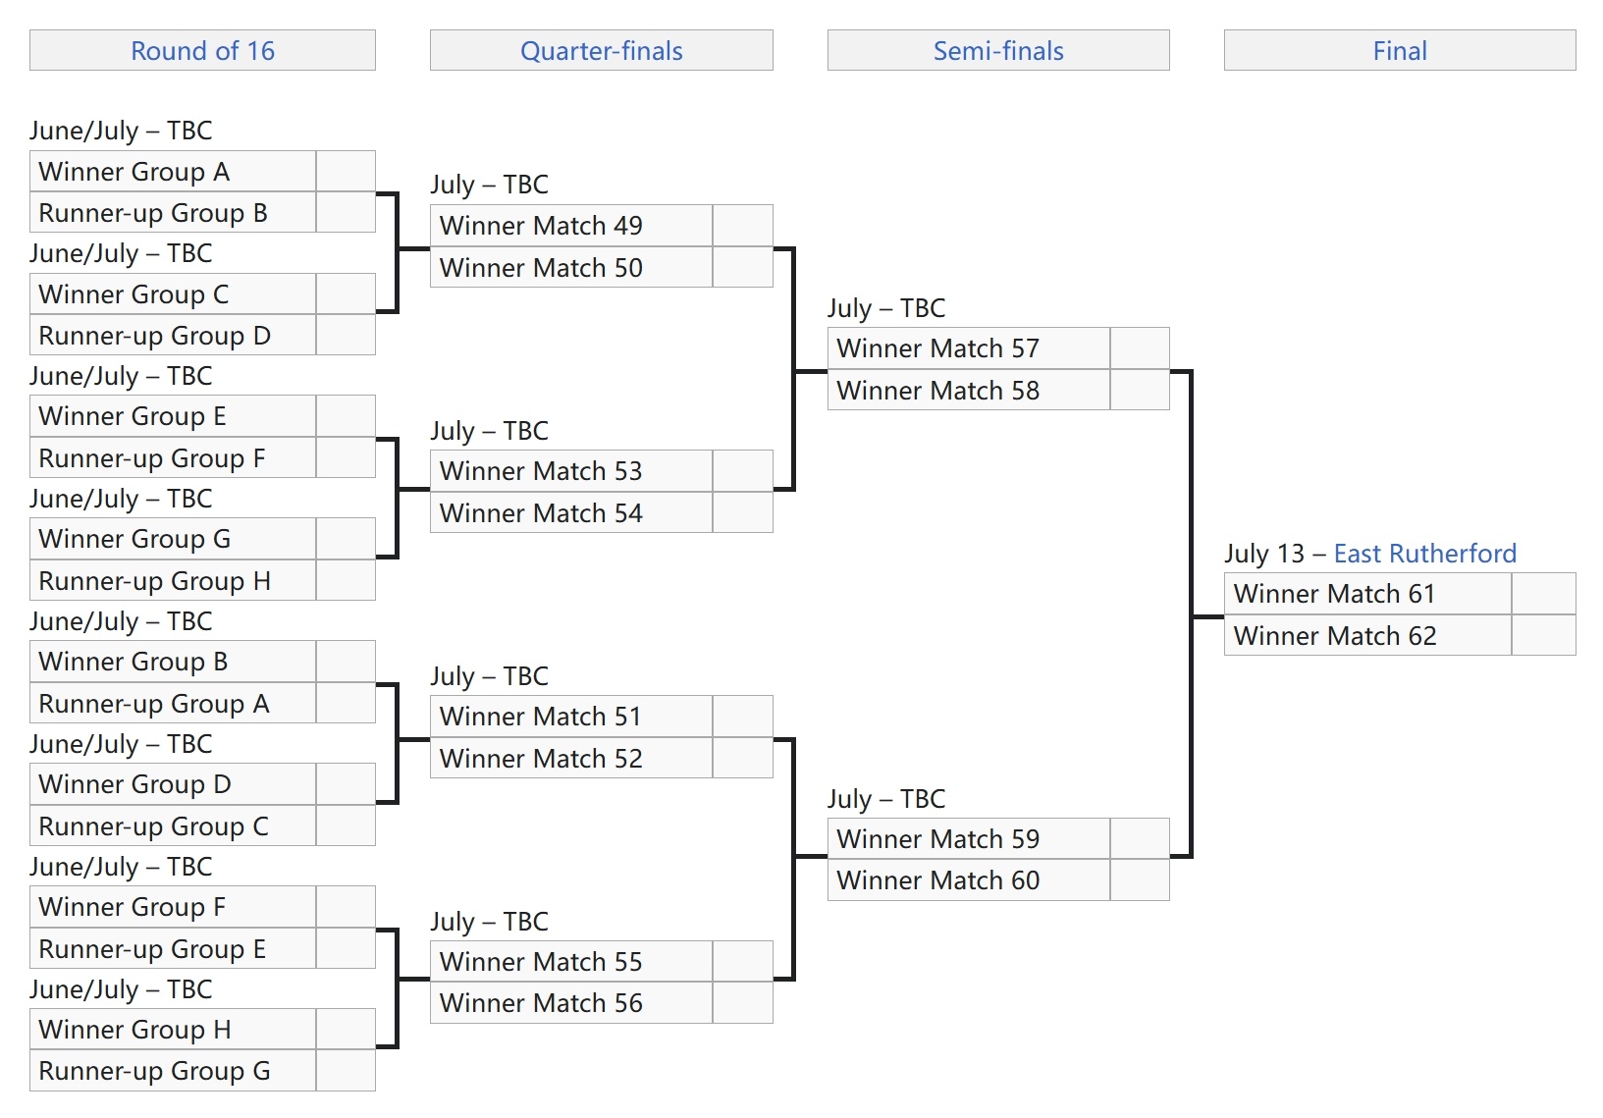The image size is (1603, 1118).
Task: Select the Winner Group A team cell
Action: 173,172
